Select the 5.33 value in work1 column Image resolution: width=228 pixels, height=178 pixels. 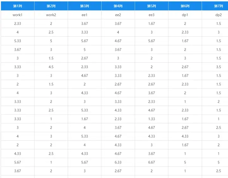(x=18, y=41)
